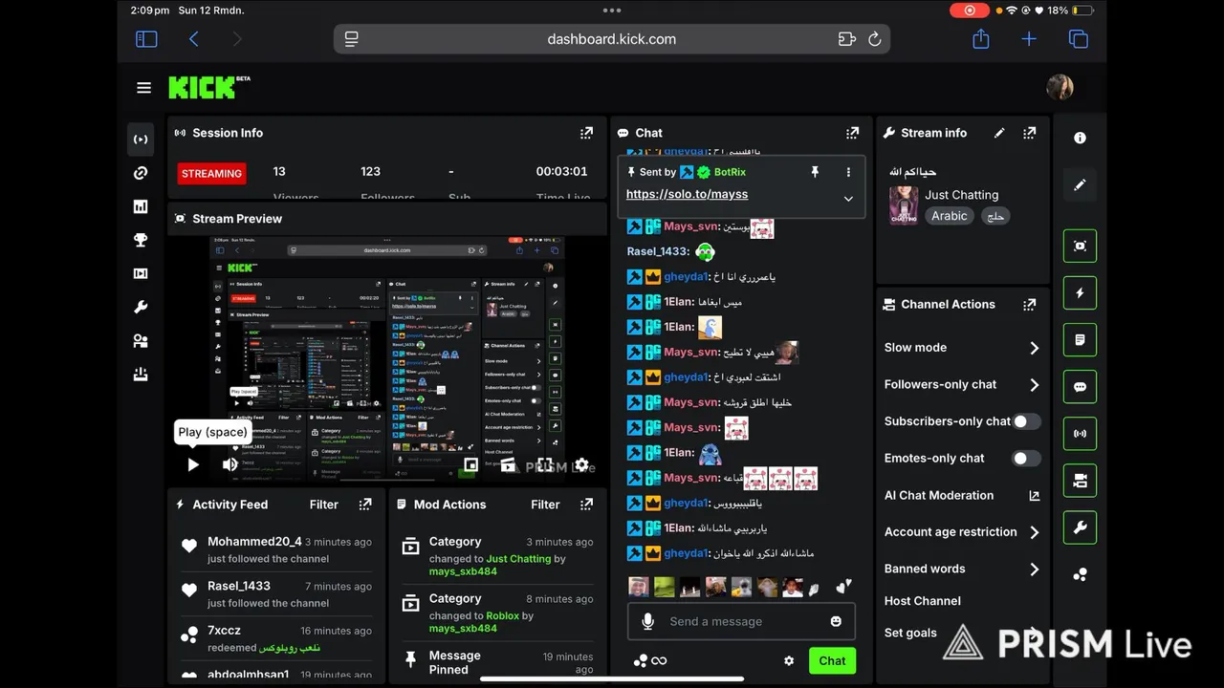Toggle Subscribers-only chat switch

tap(1026, 421)
